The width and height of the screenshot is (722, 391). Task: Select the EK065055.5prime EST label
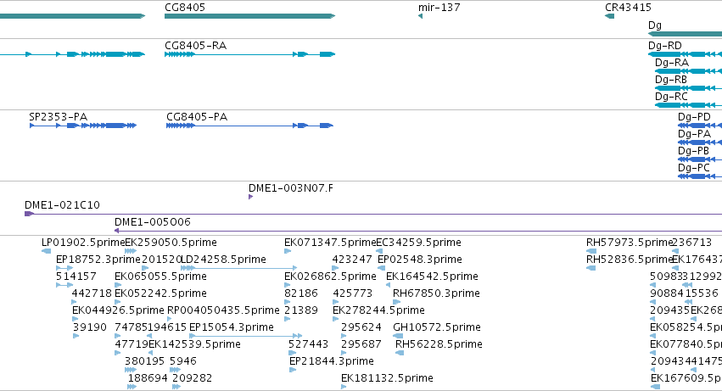pos(160,276)
